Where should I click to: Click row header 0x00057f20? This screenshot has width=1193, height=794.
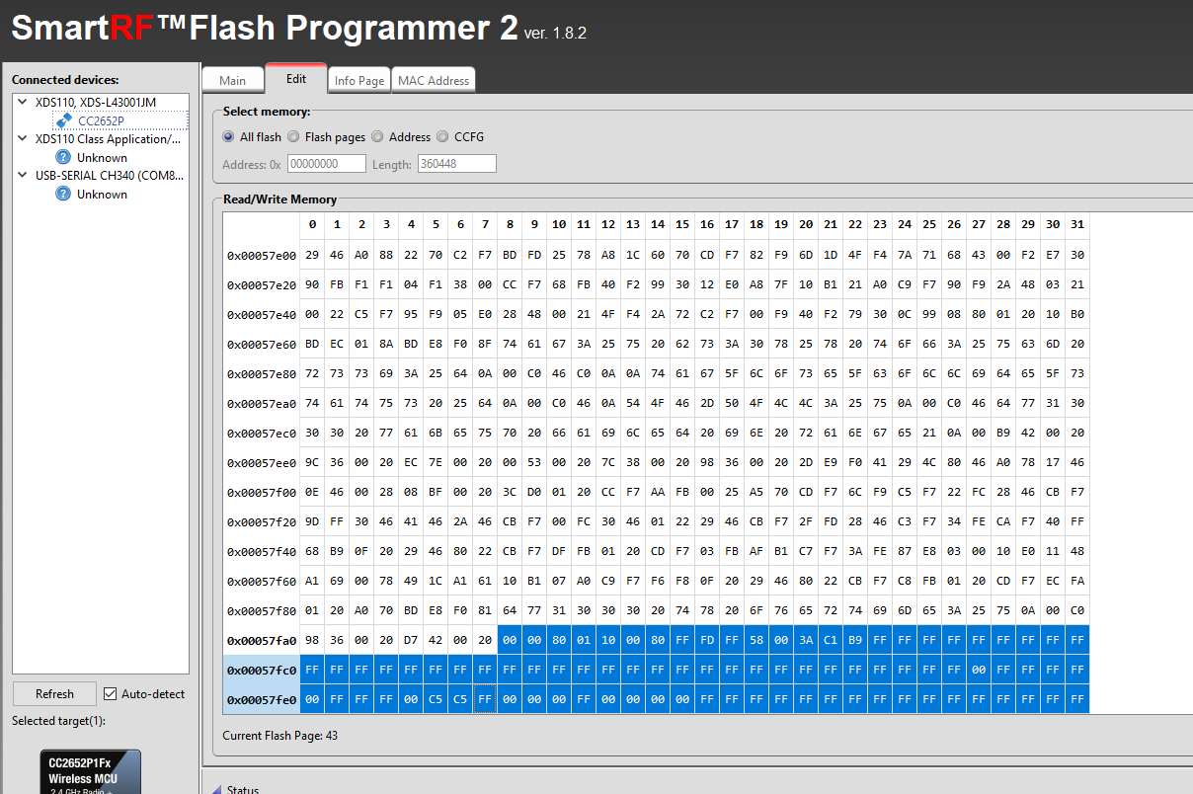[x=262, y=521]
